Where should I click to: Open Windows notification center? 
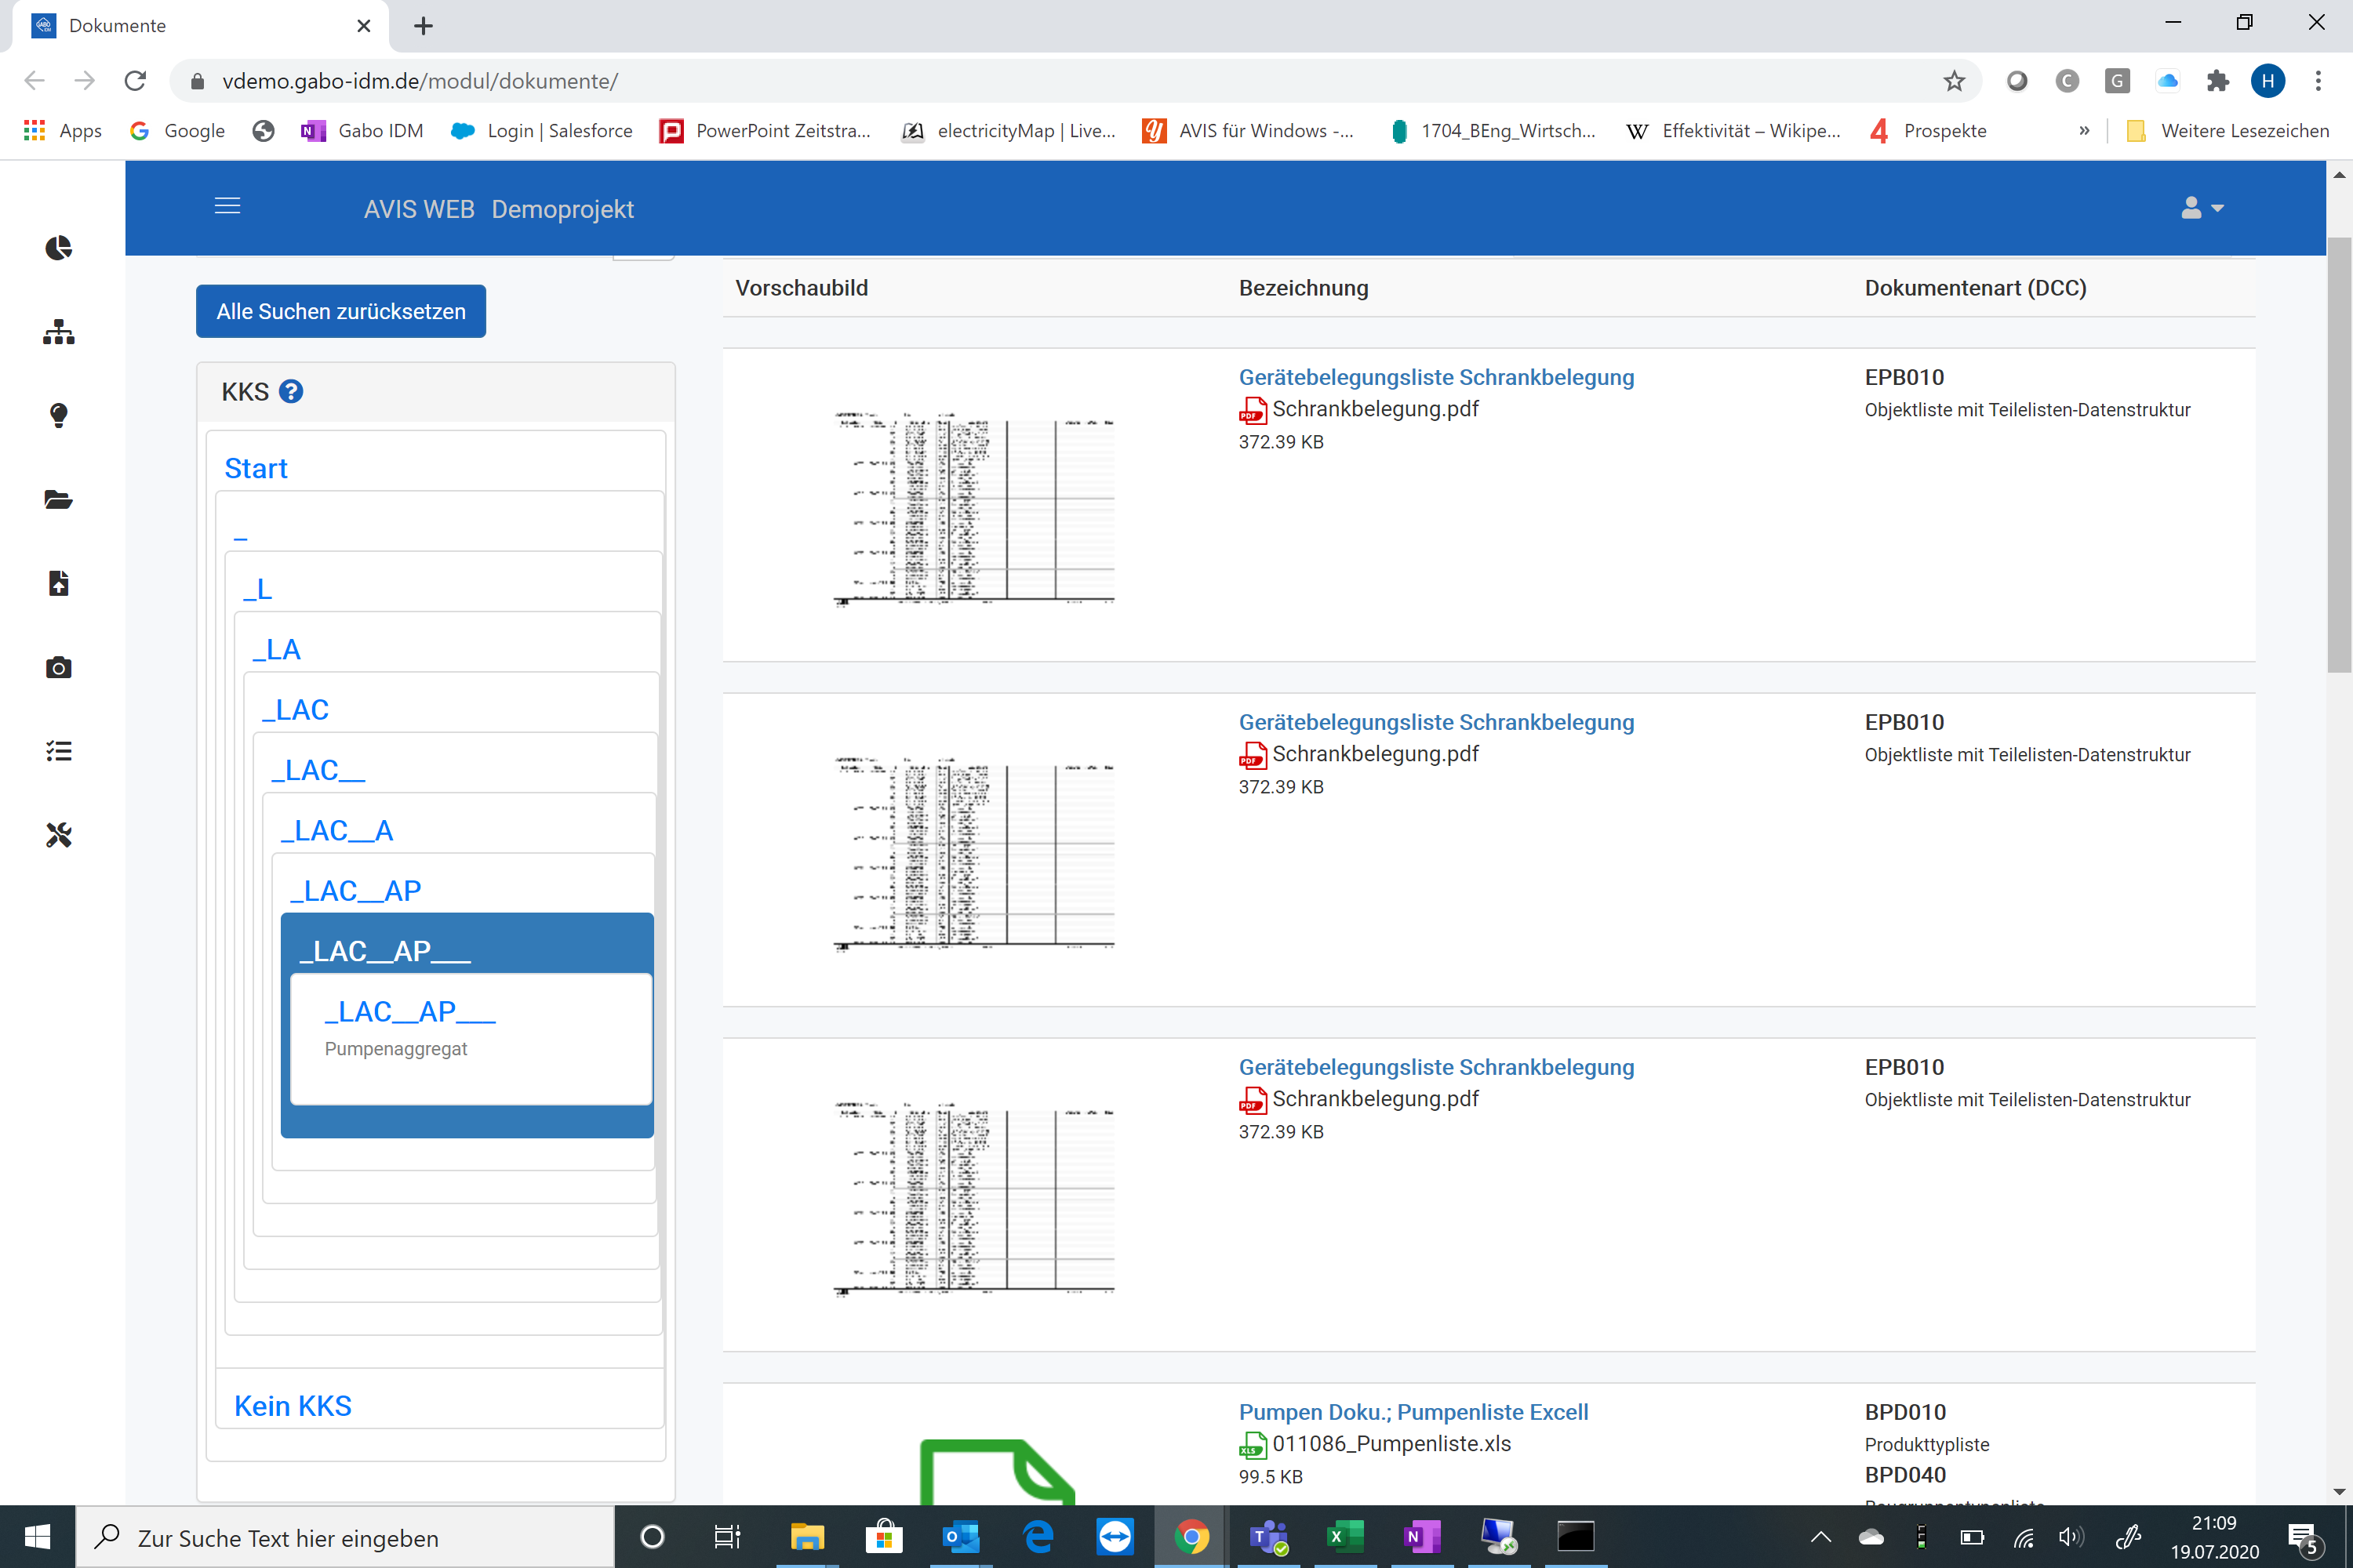(2304, 1539)
